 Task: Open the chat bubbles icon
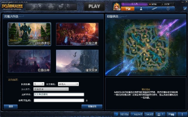(x=171, y=114)
